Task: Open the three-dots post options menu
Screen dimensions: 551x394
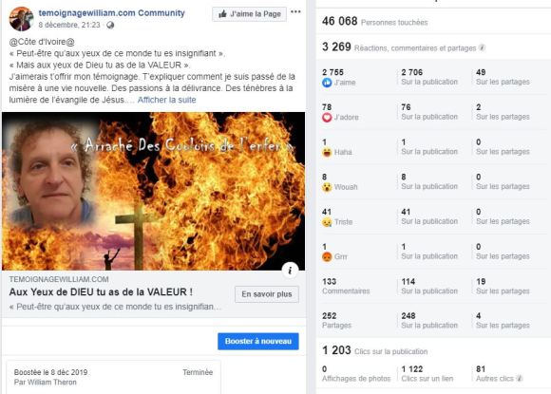Action: [295, 12]
